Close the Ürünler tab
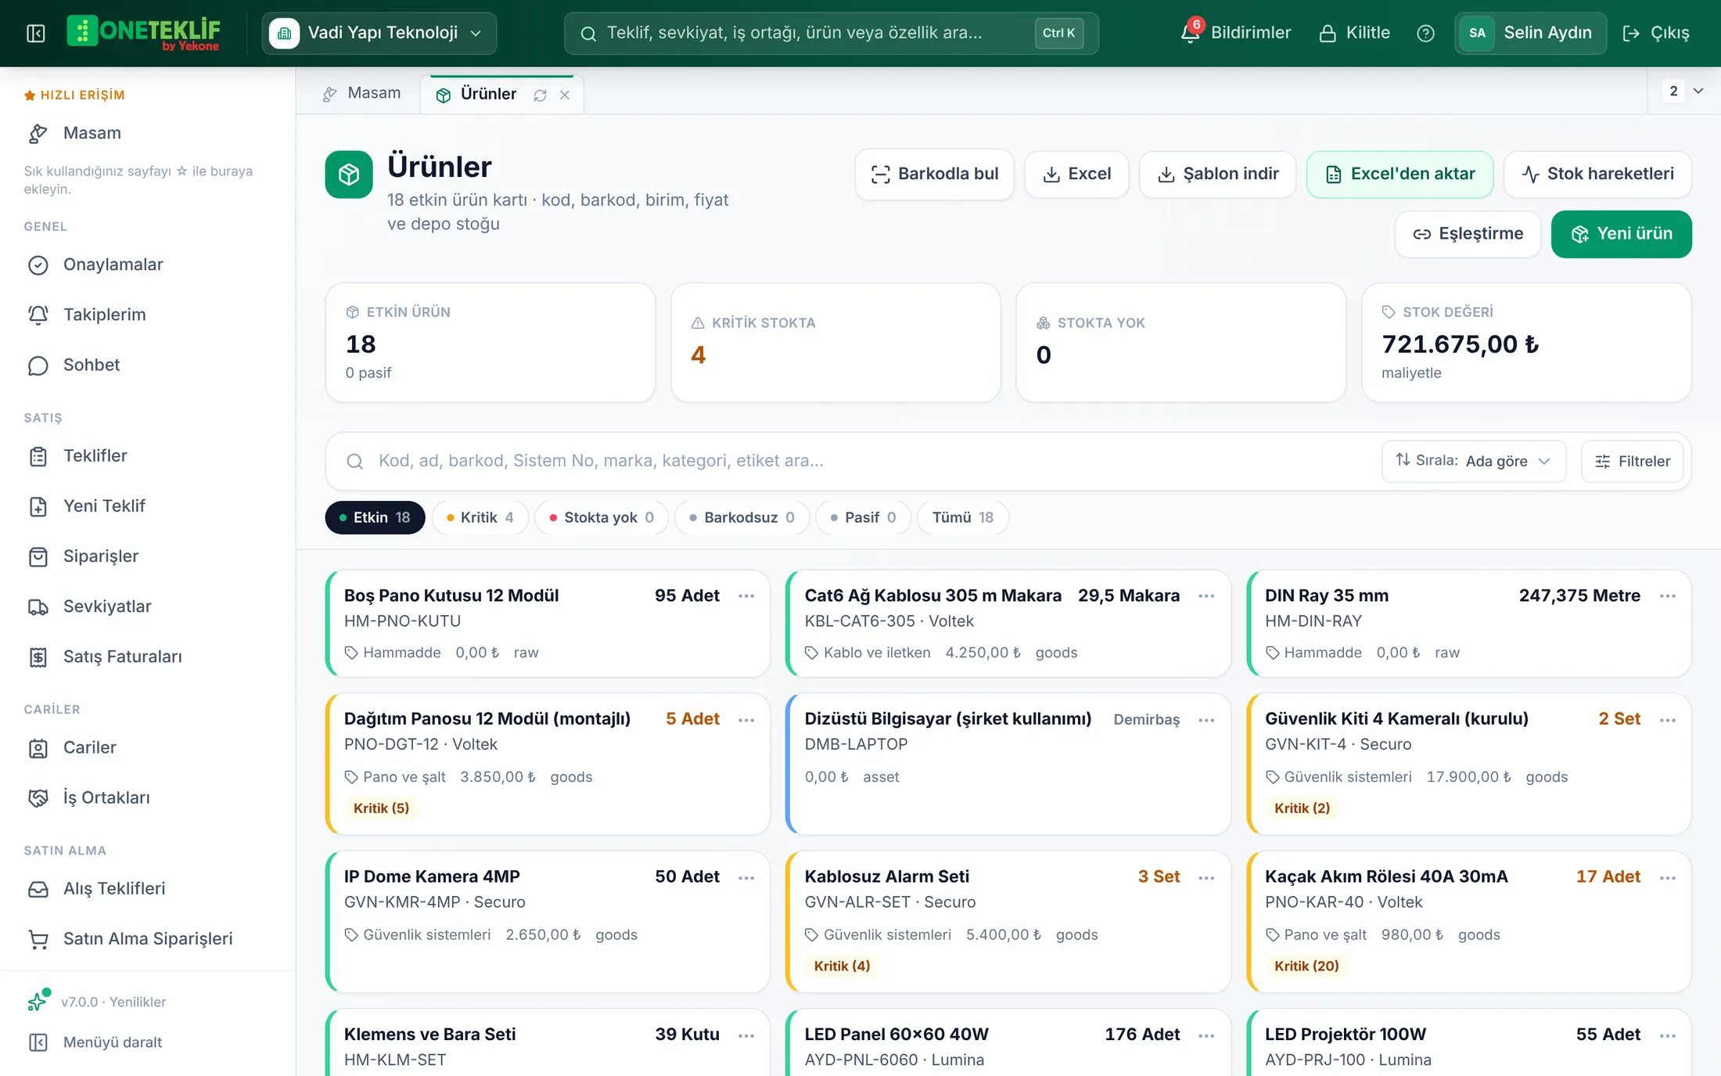Image resolution: width=1721 pixels, height=1076 pixels. click(565, 95)
